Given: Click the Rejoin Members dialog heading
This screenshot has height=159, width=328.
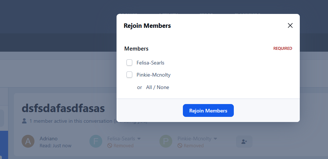Looking at the screenshot, I should pyautogui.click(x=147, y=26).
